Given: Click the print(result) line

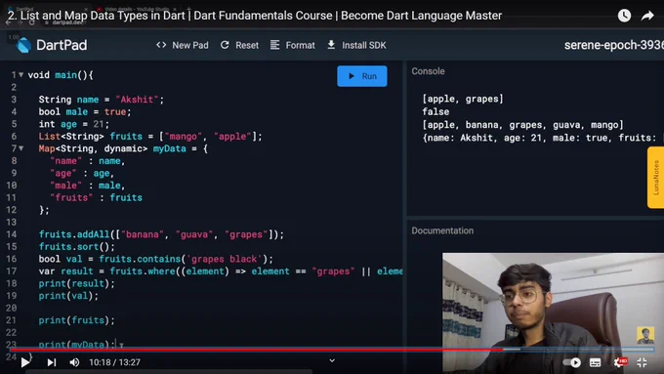Looking at the screenshot, I should [76, 283].
